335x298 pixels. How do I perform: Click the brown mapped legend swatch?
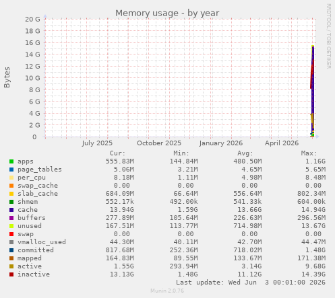coord(11,258)
